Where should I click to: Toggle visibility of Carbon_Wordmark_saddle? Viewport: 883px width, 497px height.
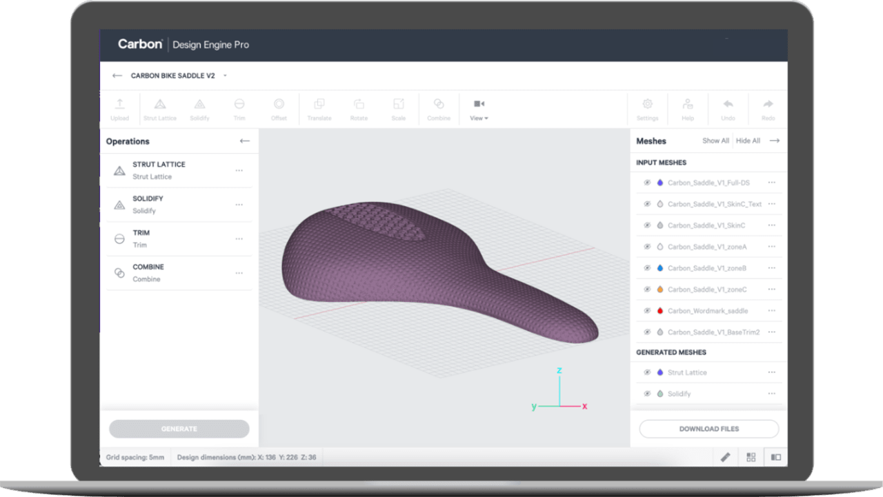pyautogui.click(x=646, y=310)
